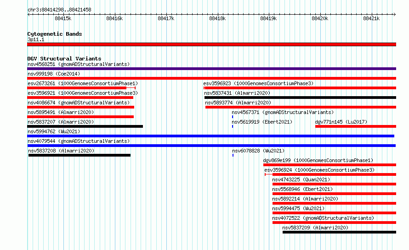Click the 88415k ruler tick label
This screenshot has height=250, width=409.
[63, 18]
